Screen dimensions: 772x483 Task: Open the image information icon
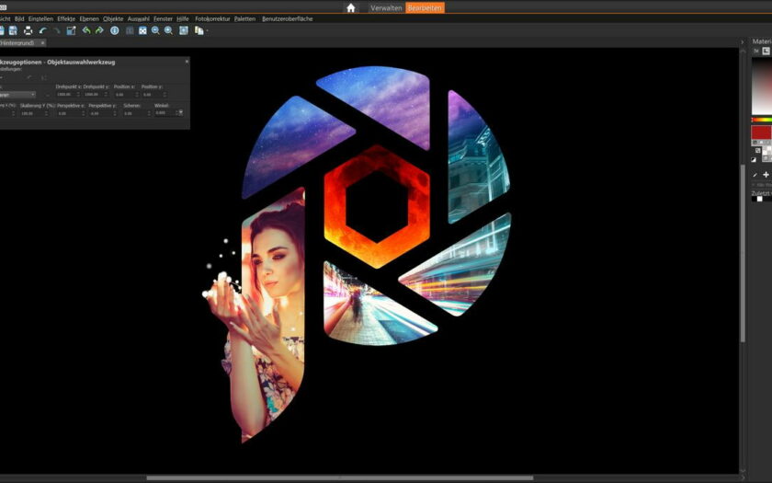tap(114, 30)
